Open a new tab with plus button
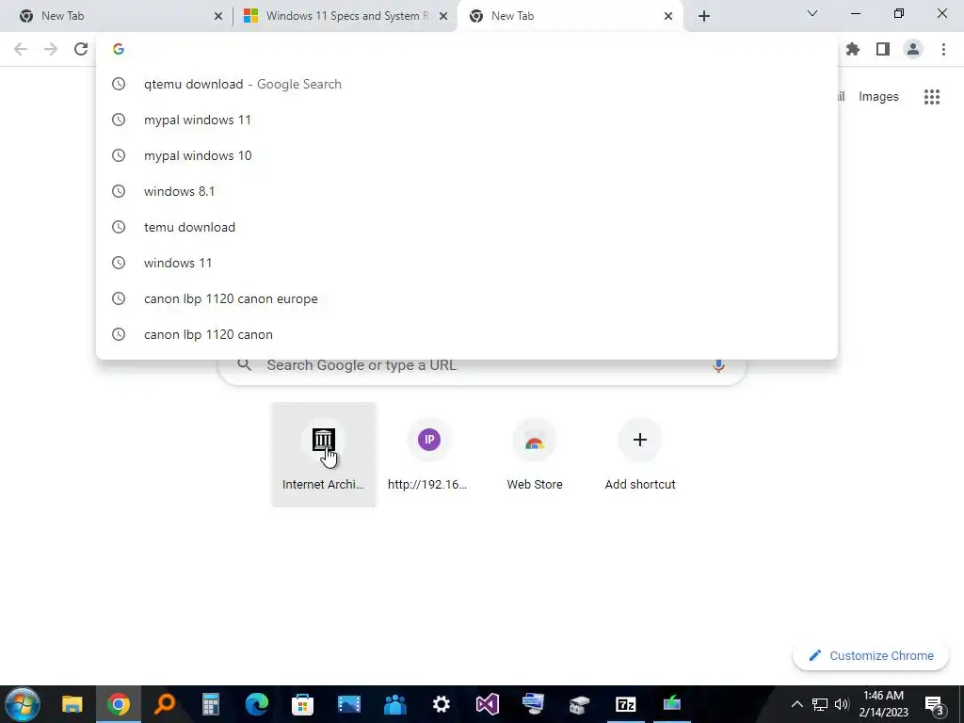The image size is (964, 723). click(704, 16)
